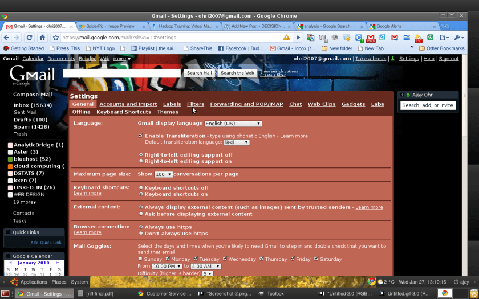
Task: Click the Ubuntu logo in the panel
Action: (x=14, y=282)
